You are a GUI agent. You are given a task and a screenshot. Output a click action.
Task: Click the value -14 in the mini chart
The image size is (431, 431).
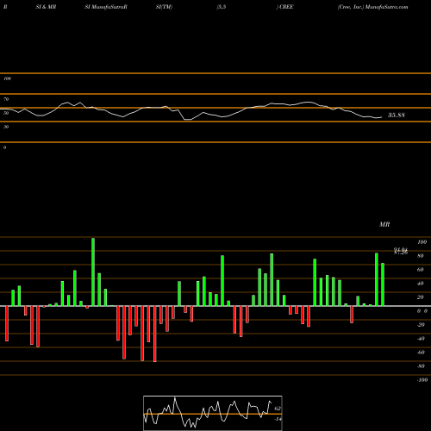click(x=278, y=419)
